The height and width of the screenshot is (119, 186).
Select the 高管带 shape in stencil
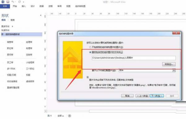pos(10,42)
